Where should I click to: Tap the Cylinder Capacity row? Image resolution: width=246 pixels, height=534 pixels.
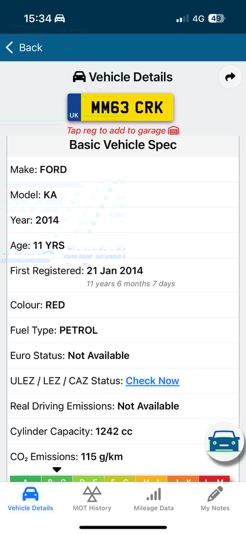(x=123, y=431)
